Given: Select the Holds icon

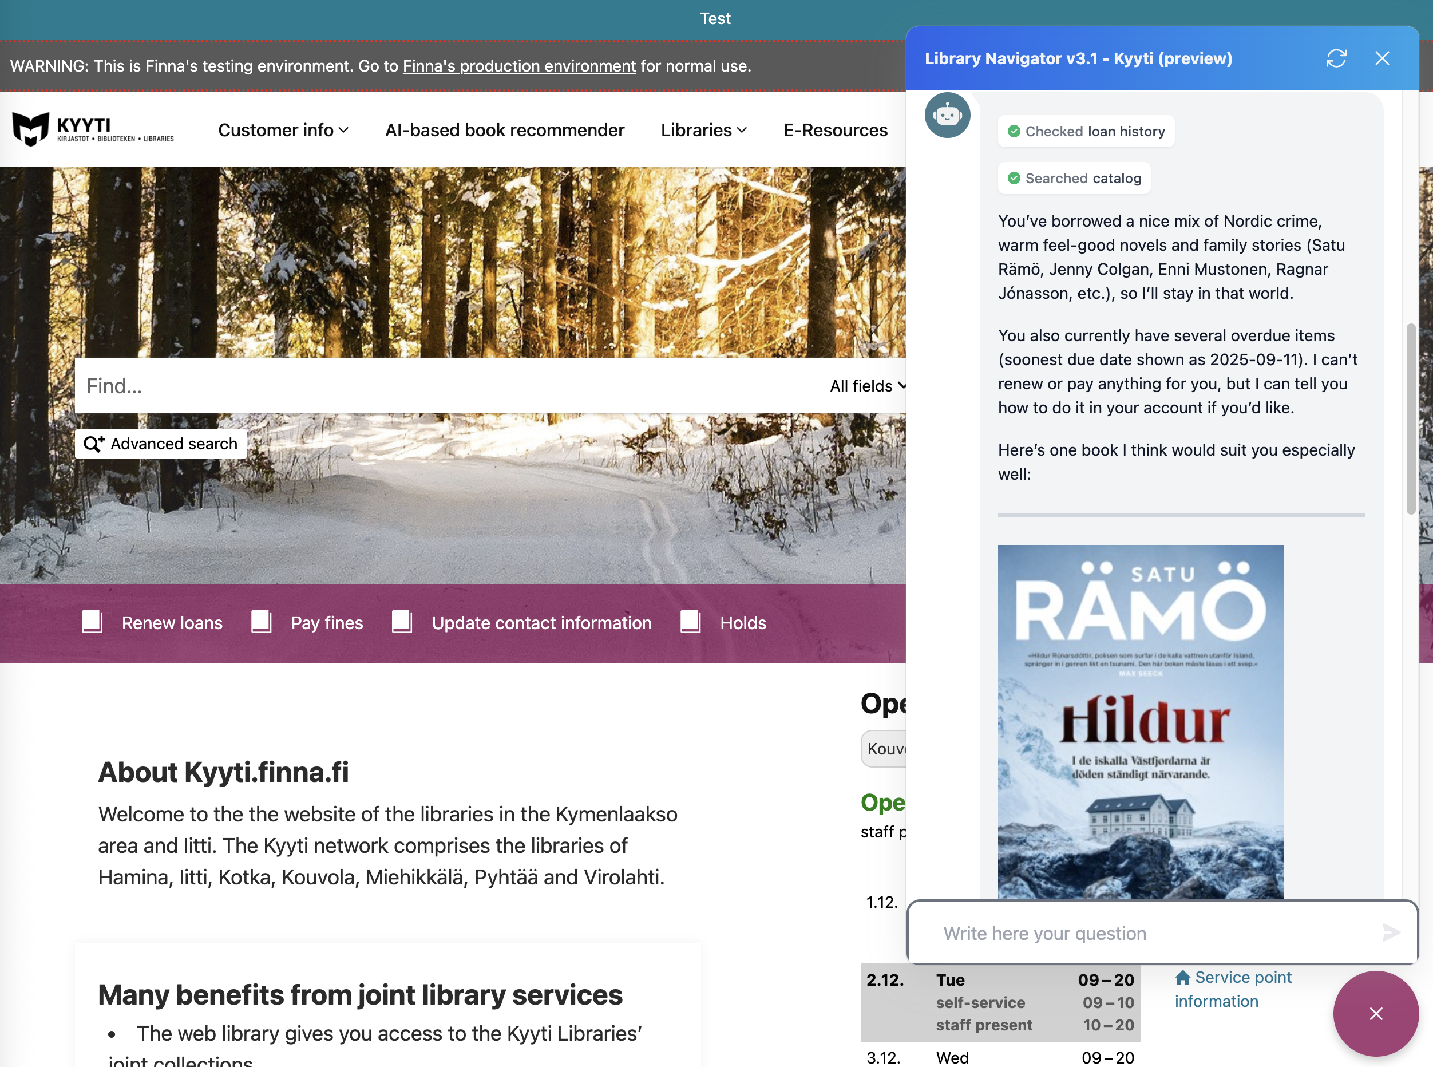Looking at the screenshot, I should click(x=690, y=622).
